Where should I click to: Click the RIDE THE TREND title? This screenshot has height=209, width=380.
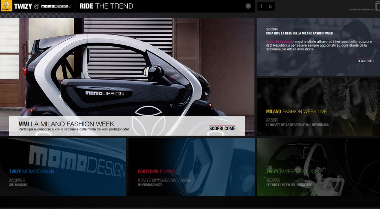pyautogui.click(x=107, y=6)
